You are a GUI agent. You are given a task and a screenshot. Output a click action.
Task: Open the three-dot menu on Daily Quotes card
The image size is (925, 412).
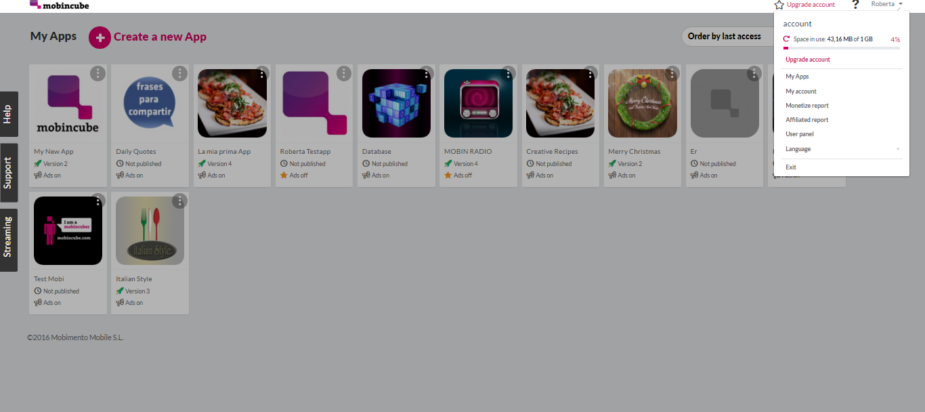tap(179, 73)
